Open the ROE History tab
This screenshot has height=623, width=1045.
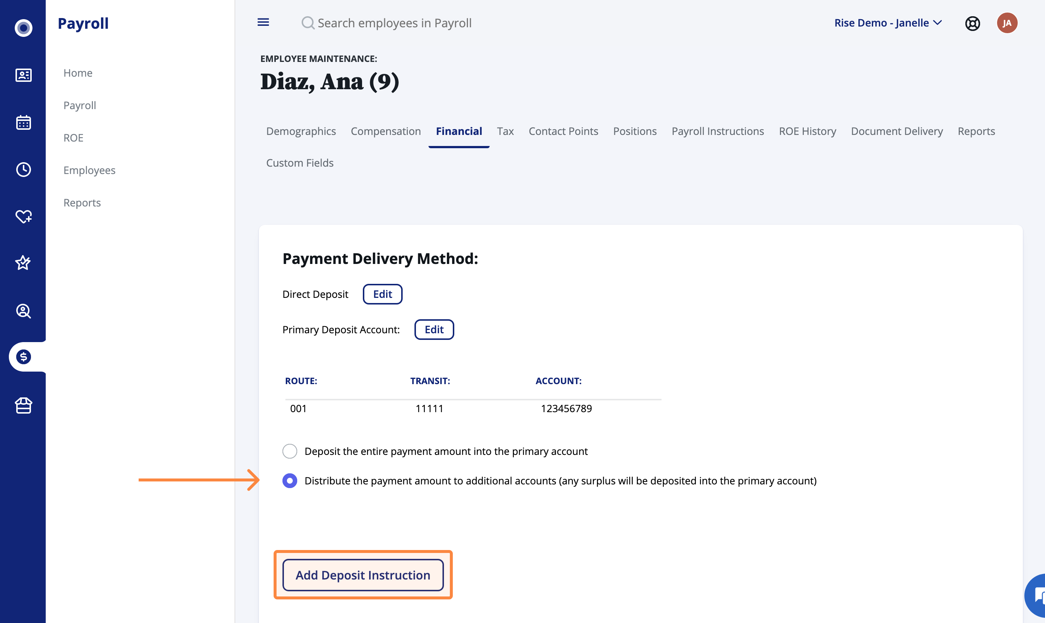808,131
